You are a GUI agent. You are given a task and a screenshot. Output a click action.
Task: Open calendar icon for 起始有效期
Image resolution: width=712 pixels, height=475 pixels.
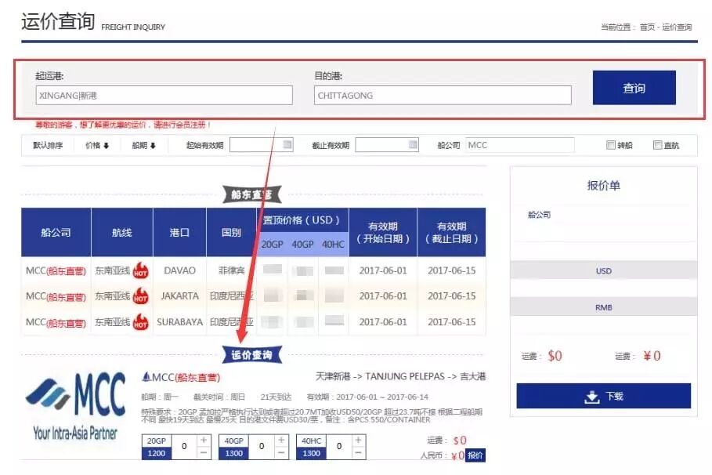pyautogui.click(x=287, y=144)
